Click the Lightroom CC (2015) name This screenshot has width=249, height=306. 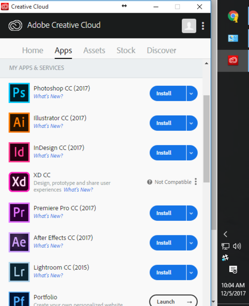click(61, 267)
